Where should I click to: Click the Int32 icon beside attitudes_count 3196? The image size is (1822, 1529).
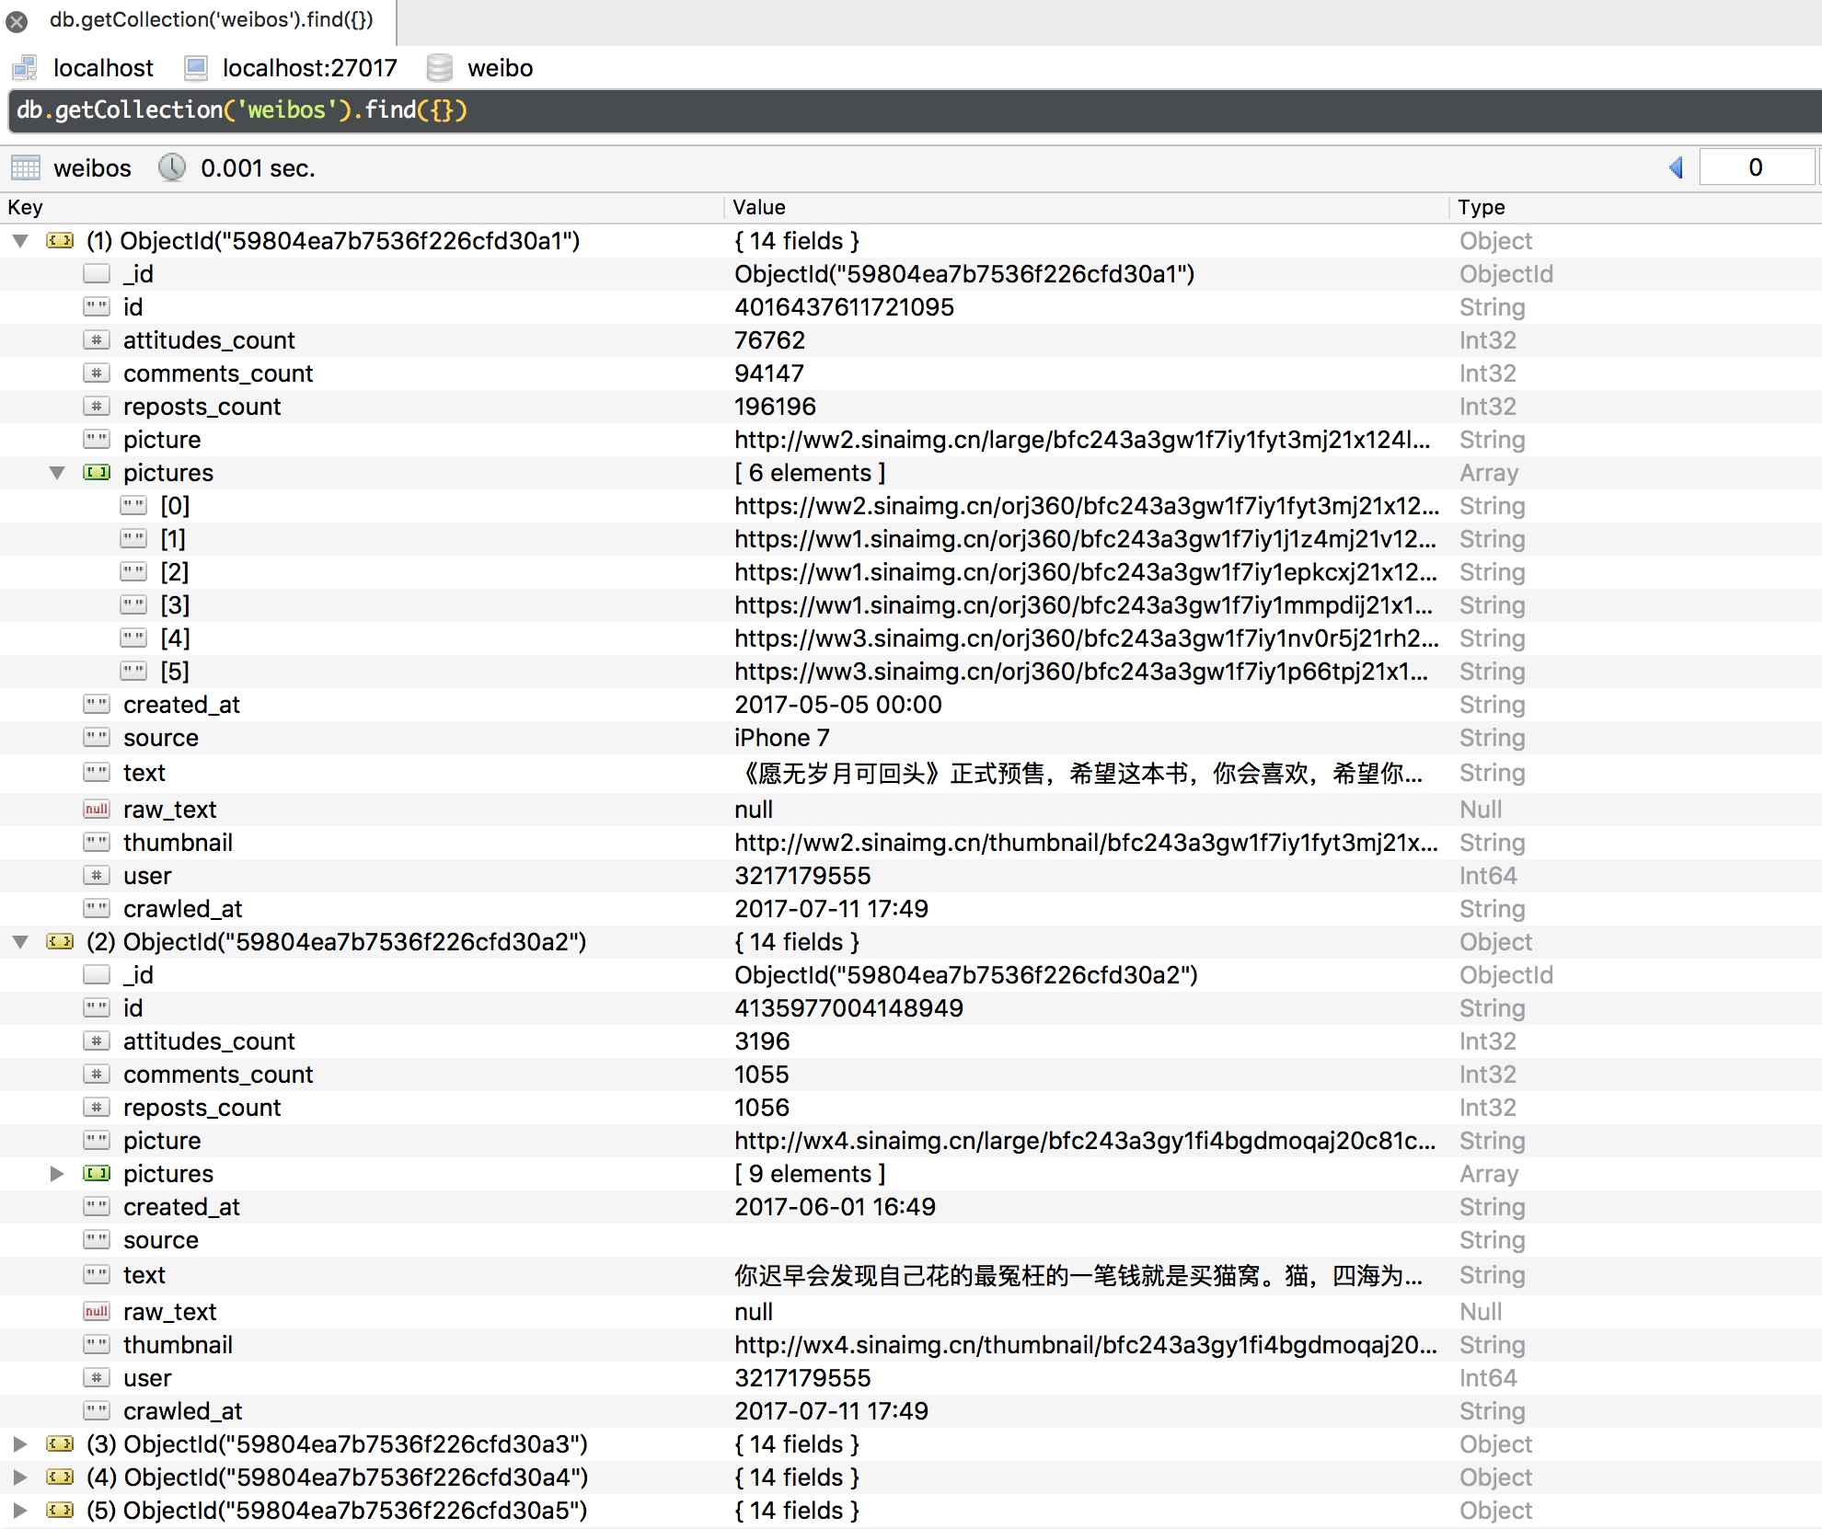pyautogui.click(x=97, y=1041)
